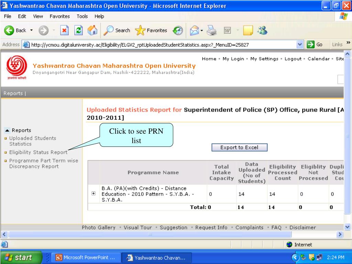Open the Home page via house icon
The image size is (352, 264).
point(92,30)
